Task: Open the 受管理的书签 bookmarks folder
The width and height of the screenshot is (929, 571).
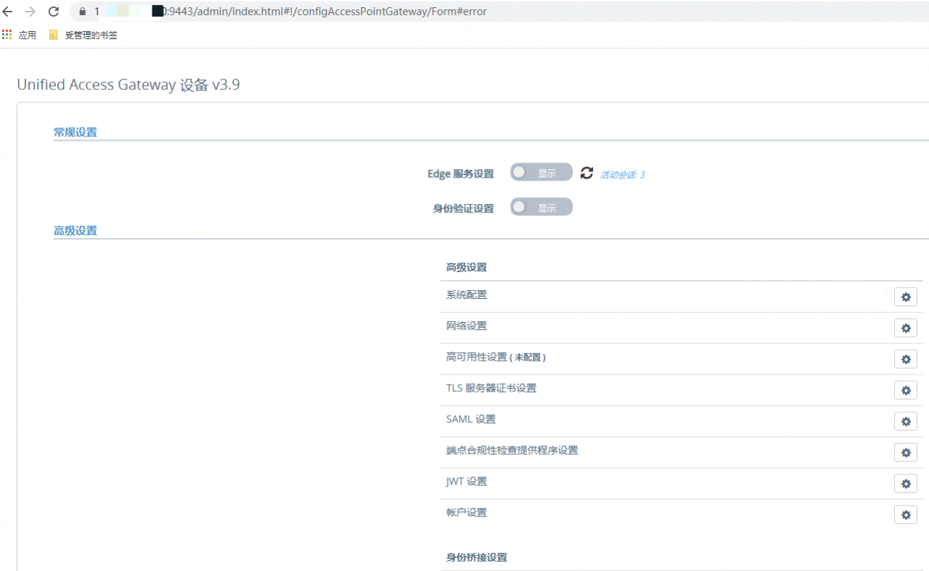Action: 83,35
